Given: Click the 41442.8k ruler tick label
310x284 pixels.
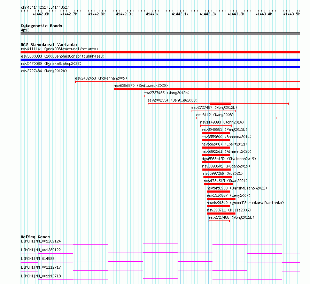Looking at the screenshot, I should (x=97, y=14).
